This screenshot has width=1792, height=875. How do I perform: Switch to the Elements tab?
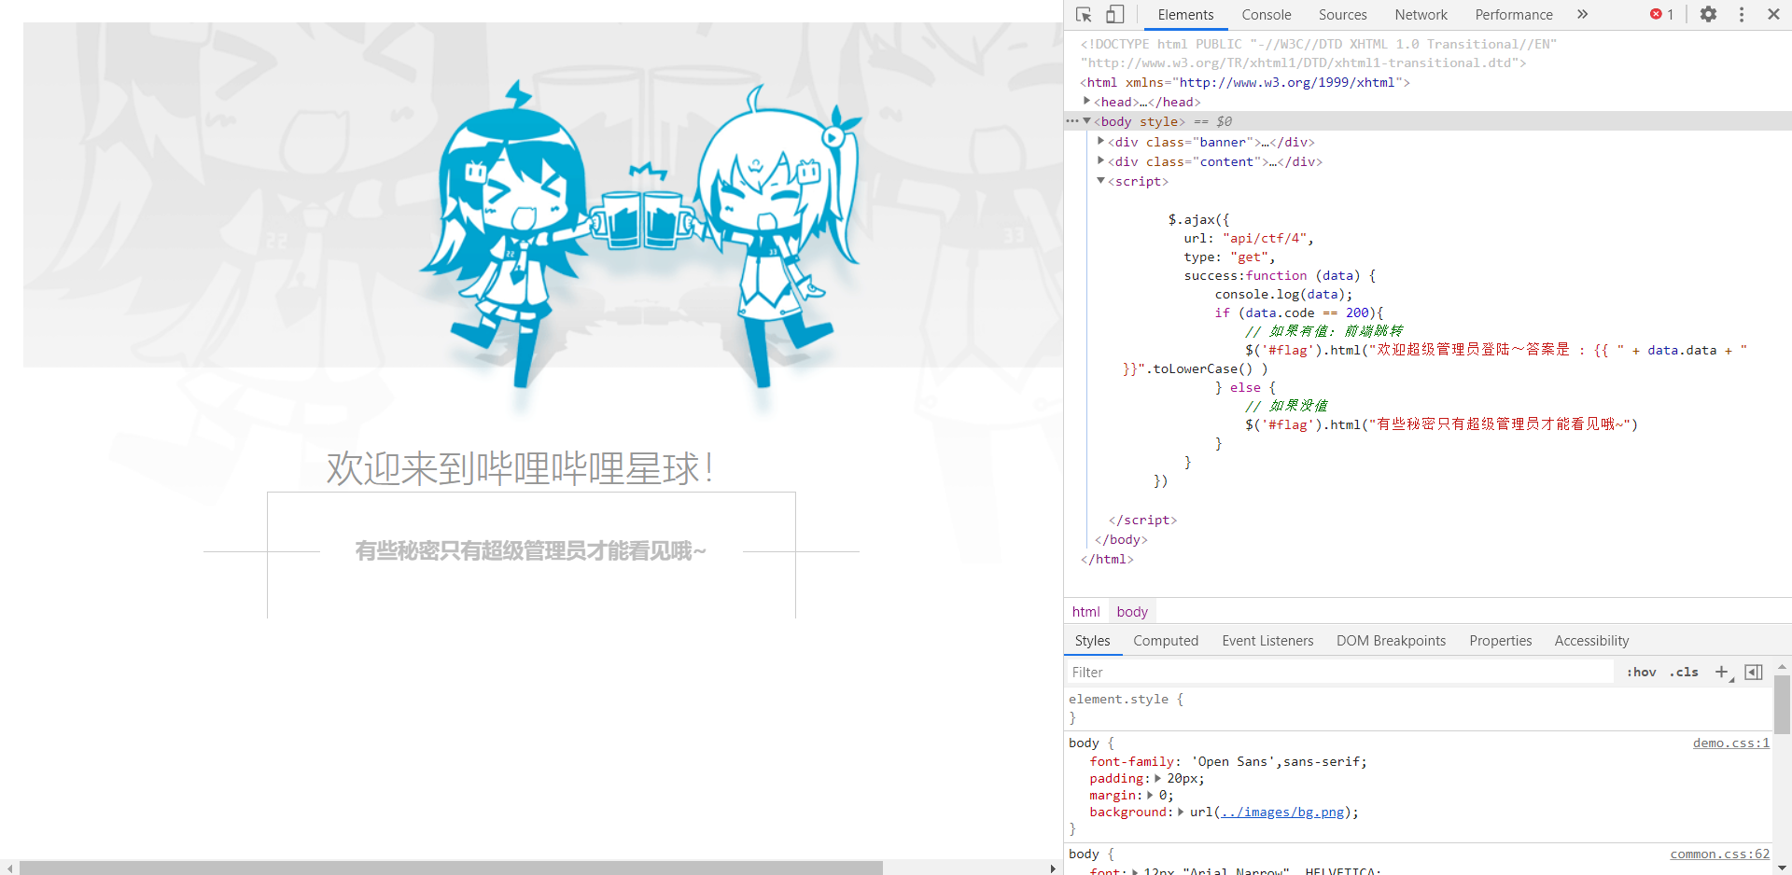pyautogui.click(x=1185, y=15)
